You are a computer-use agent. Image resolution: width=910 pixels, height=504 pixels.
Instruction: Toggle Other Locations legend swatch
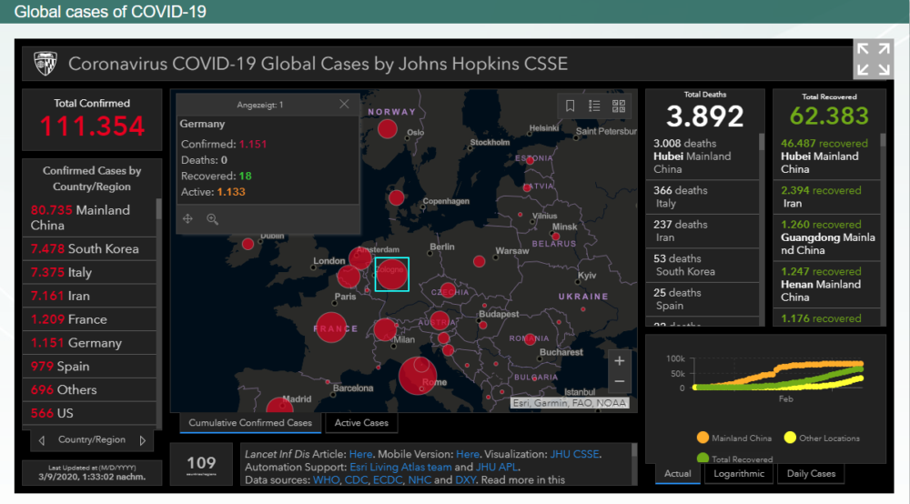click(790, 438)
